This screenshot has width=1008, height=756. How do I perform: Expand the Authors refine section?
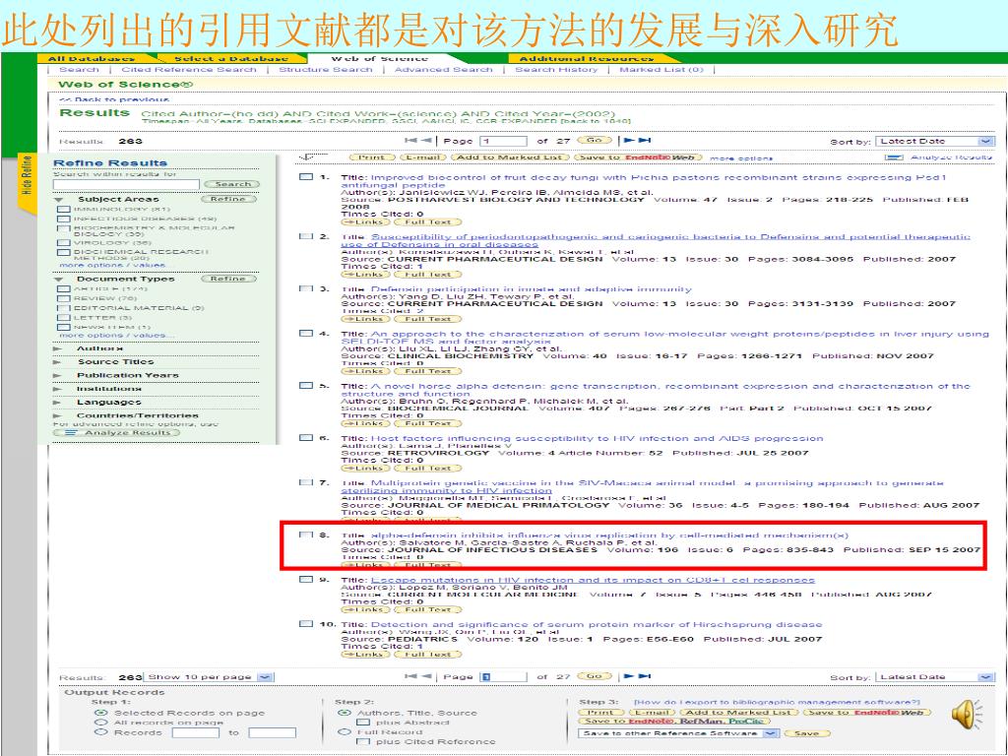[58, 349]
